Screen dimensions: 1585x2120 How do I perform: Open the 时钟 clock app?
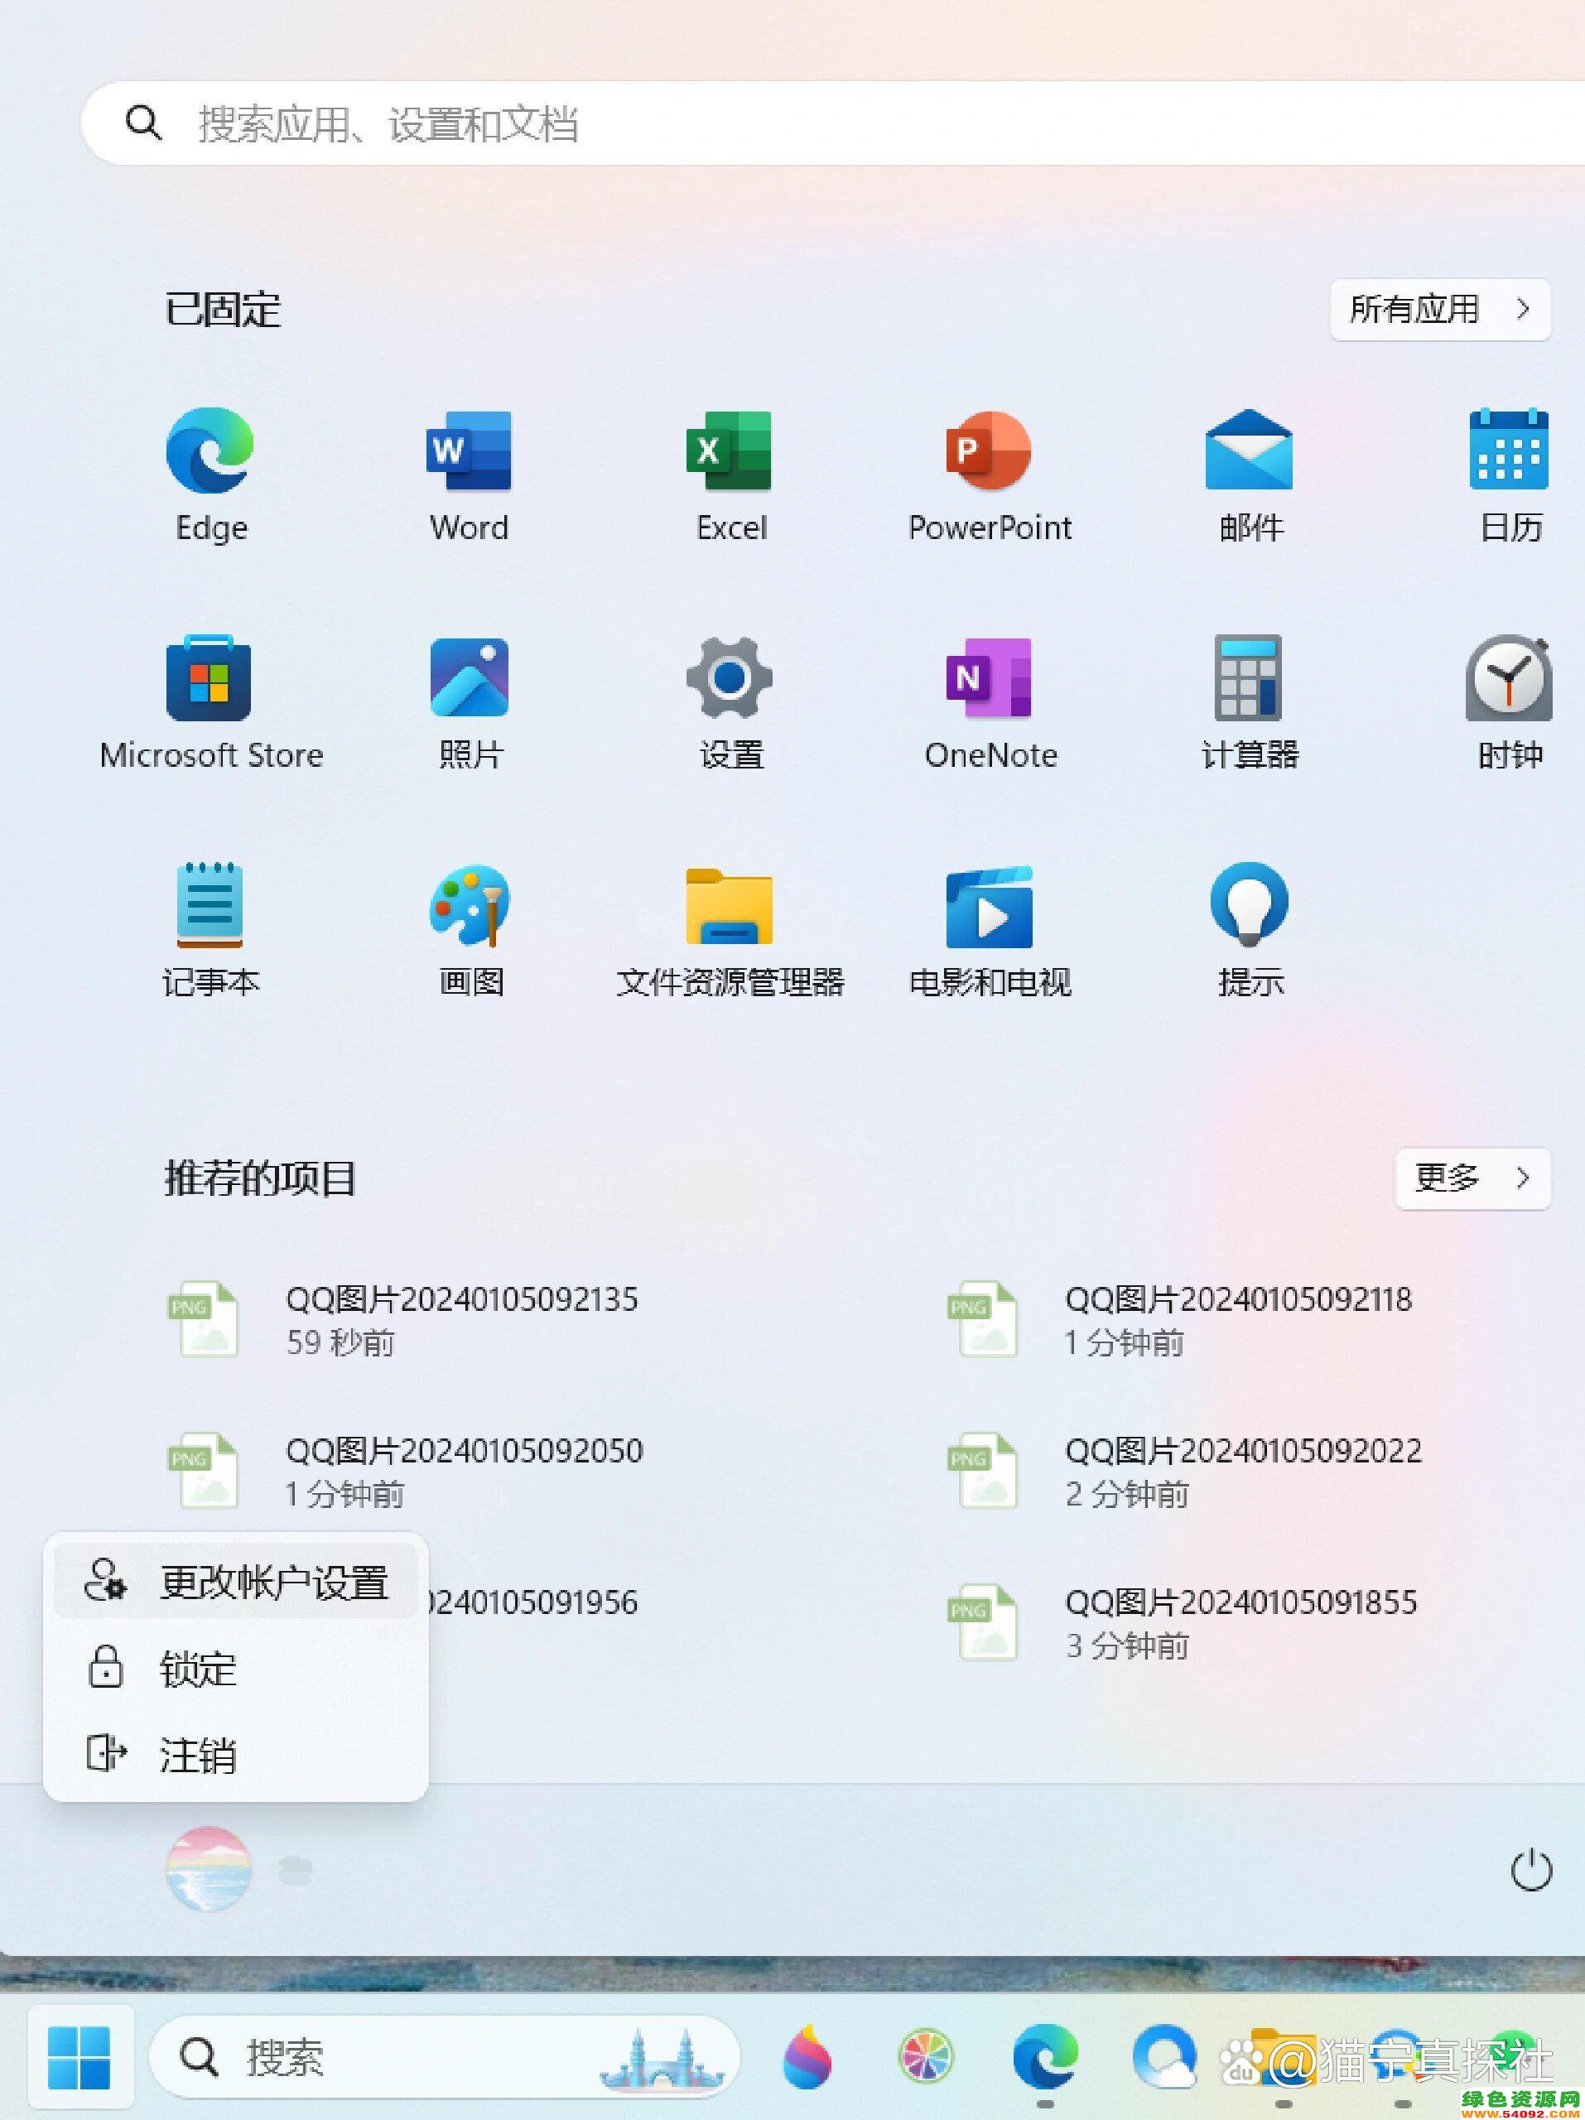(1510, 702)
